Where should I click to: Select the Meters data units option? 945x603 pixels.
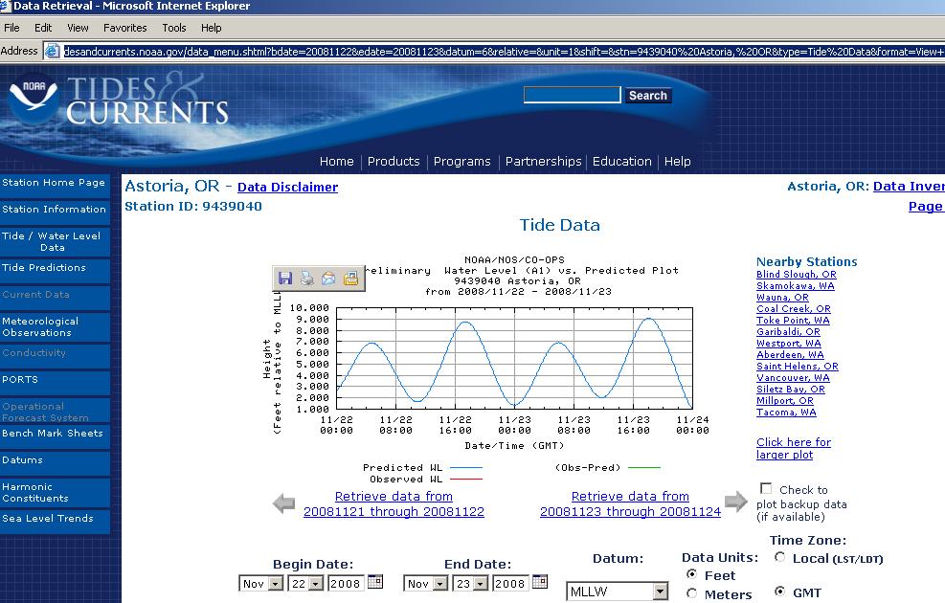click(x=692, y=593)
